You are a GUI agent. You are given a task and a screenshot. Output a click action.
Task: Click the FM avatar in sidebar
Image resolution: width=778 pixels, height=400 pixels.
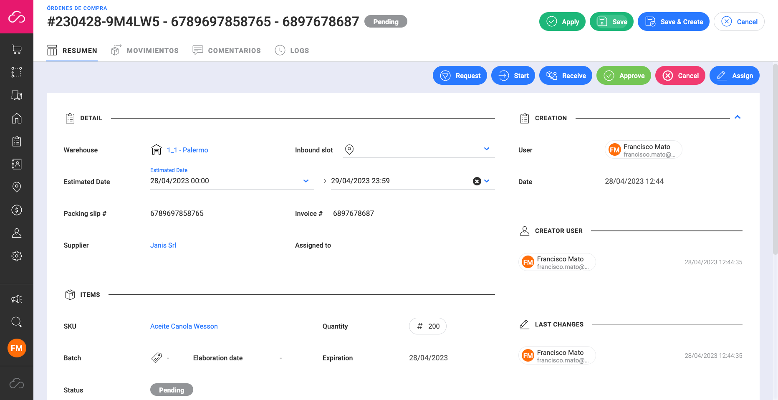17,348
